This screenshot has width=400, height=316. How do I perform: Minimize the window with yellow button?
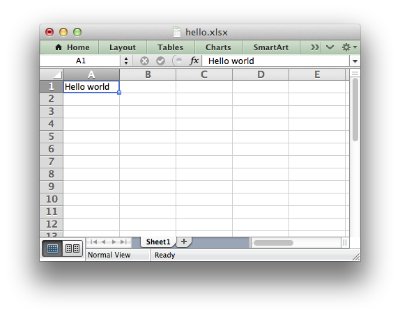click(x=63, y=32)
